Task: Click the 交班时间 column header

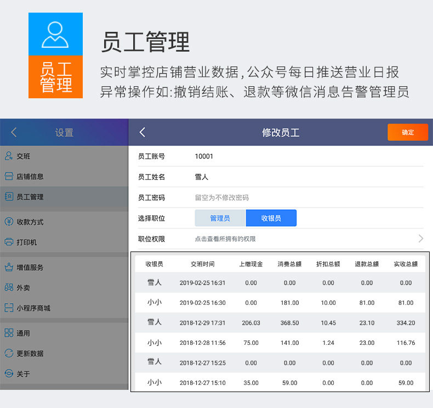Action: point(202,264)
